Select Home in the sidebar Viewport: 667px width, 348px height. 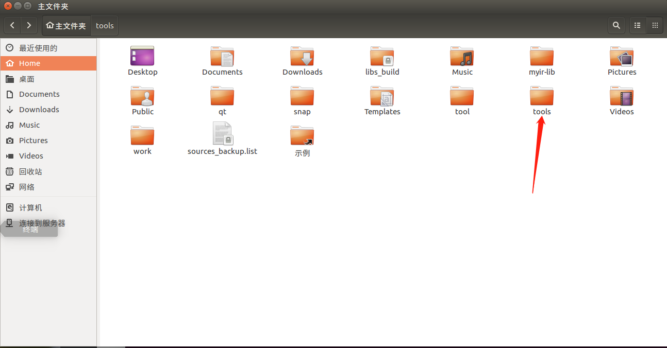click(48, 63)
